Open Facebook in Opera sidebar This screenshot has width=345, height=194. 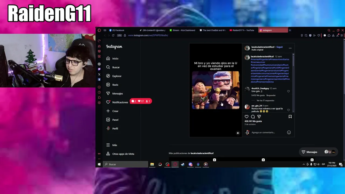coord(99,79)
